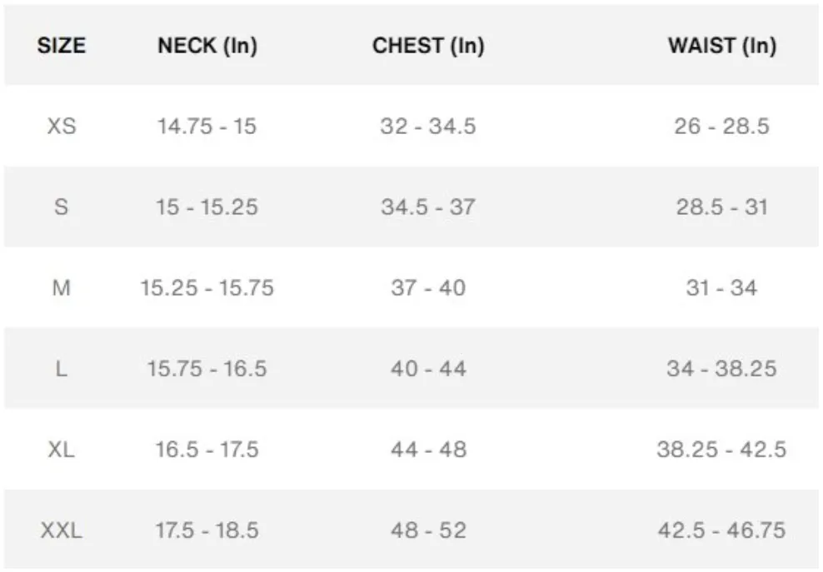
Task: Select the WAIST (In) column header
Action: coord(722,46)
